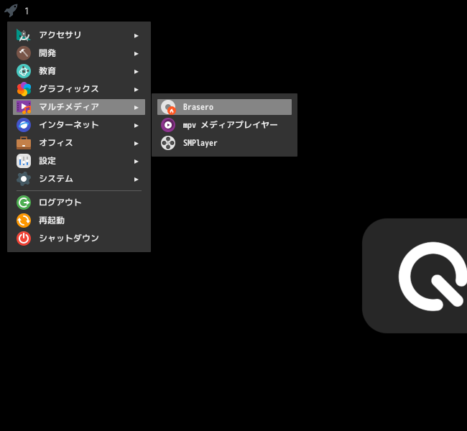Click the orange 再起動 icon
This screenshot has height=431, width=467.
point(24,221)
